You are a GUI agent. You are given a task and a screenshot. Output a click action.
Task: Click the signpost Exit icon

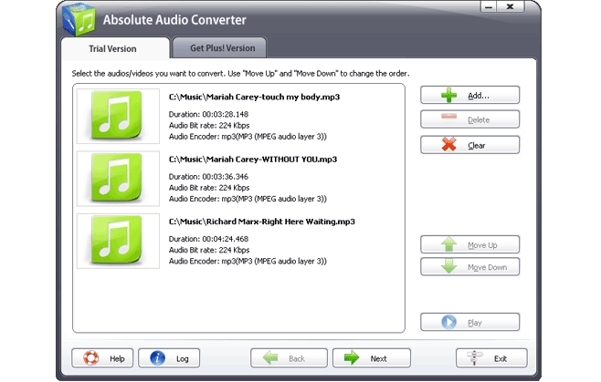[475, 358]
